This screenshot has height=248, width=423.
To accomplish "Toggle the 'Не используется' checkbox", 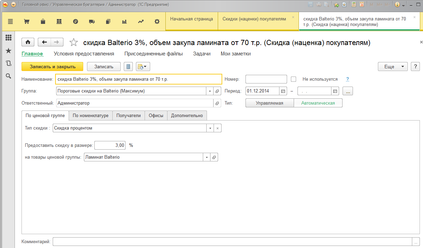I will 294,79.
